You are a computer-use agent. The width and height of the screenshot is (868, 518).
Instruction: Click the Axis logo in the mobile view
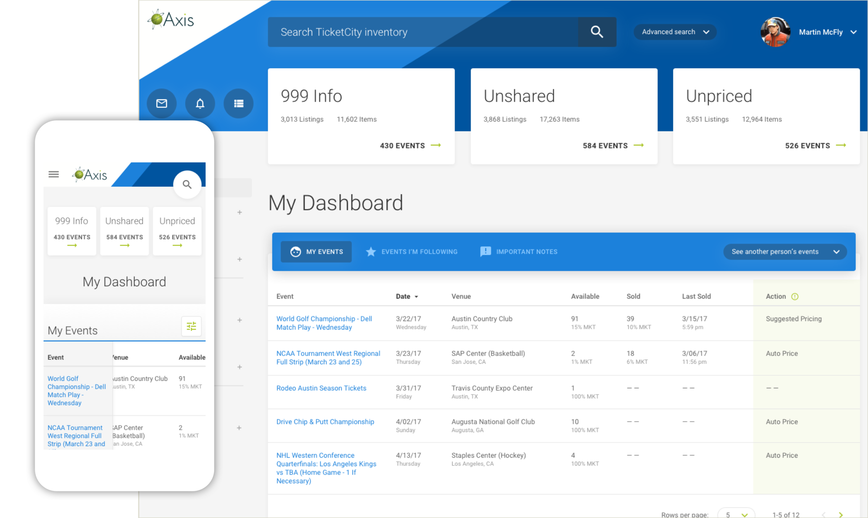coord(90,174)
